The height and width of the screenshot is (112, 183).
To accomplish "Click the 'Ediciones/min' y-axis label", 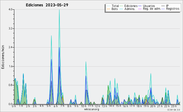I will tap(3, 57).
